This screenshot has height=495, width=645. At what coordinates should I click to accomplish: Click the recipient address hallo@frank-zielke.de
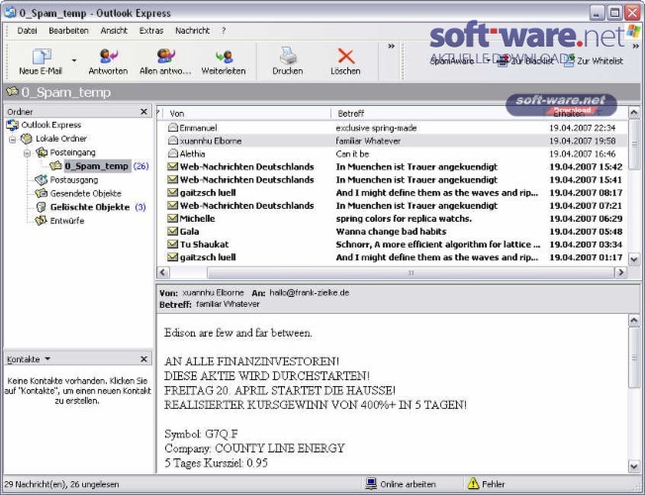[310, 293]
